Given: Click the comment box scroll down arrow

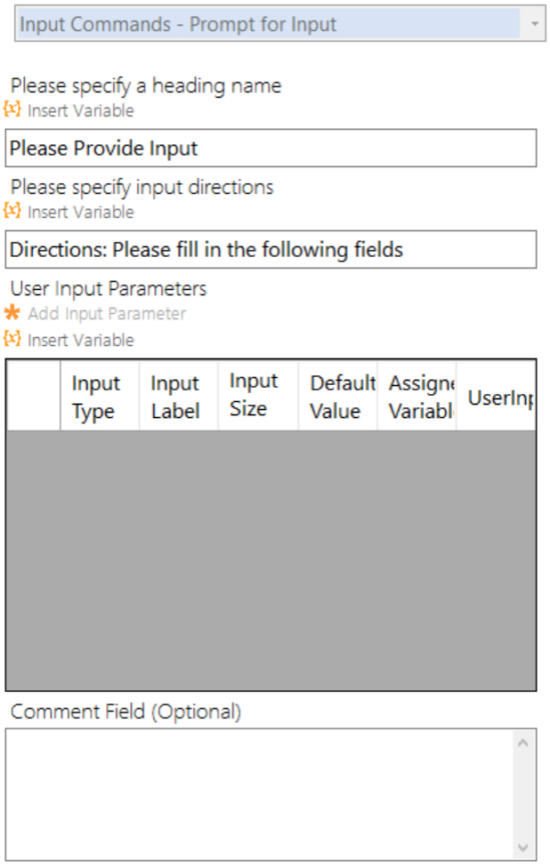Looking at the screenshot, I should [523, 848].
